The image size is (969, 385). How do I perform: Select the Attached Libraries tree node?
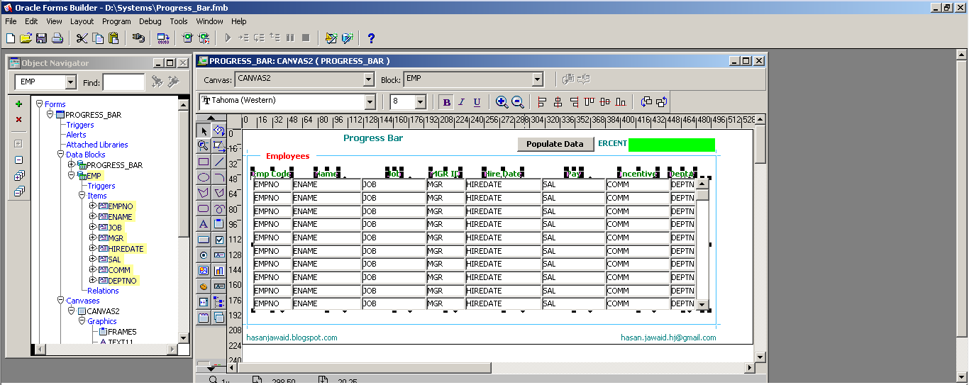97,145
